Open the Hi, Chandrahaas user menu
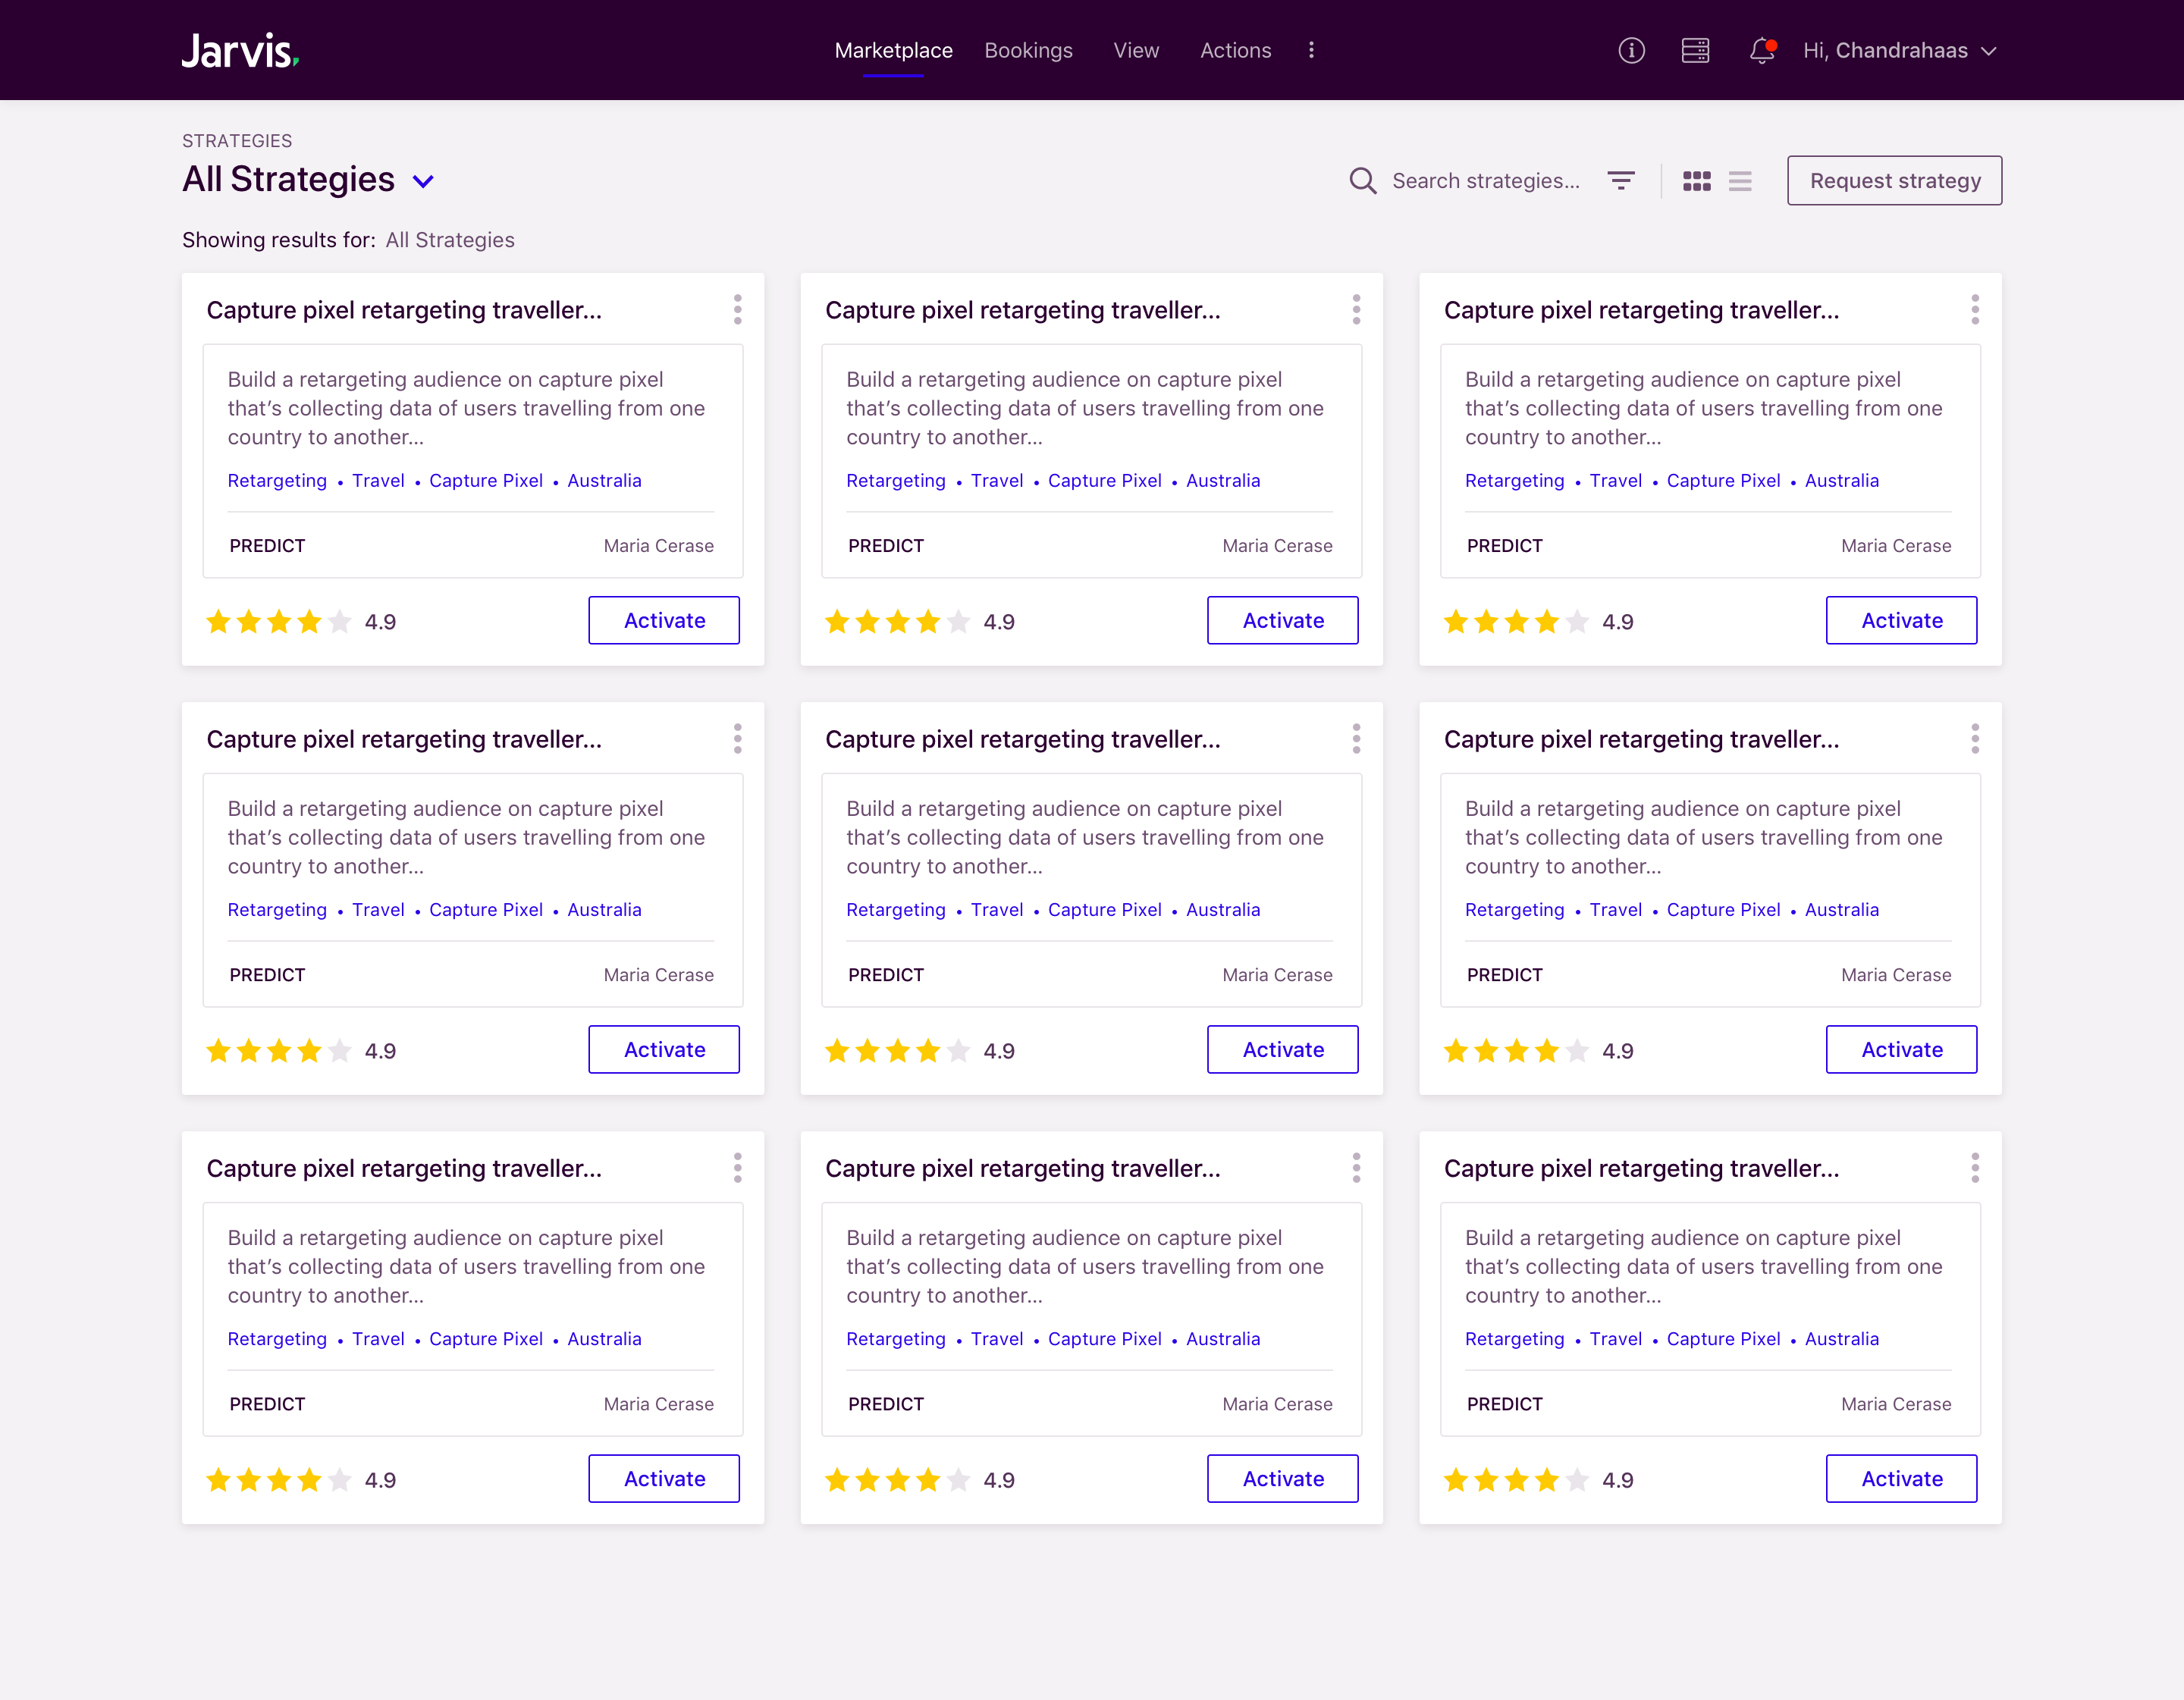 [1899, 50]
